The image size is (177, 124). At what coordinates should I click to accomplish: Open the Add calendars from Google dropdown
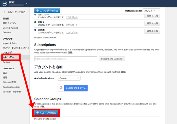(69, 78)
